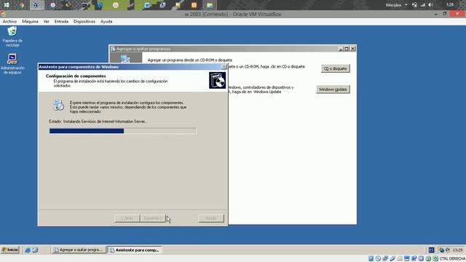466x262 pixels.
Task: Switch to Asistente para comp... taskbar button
Action: (135, 250)
